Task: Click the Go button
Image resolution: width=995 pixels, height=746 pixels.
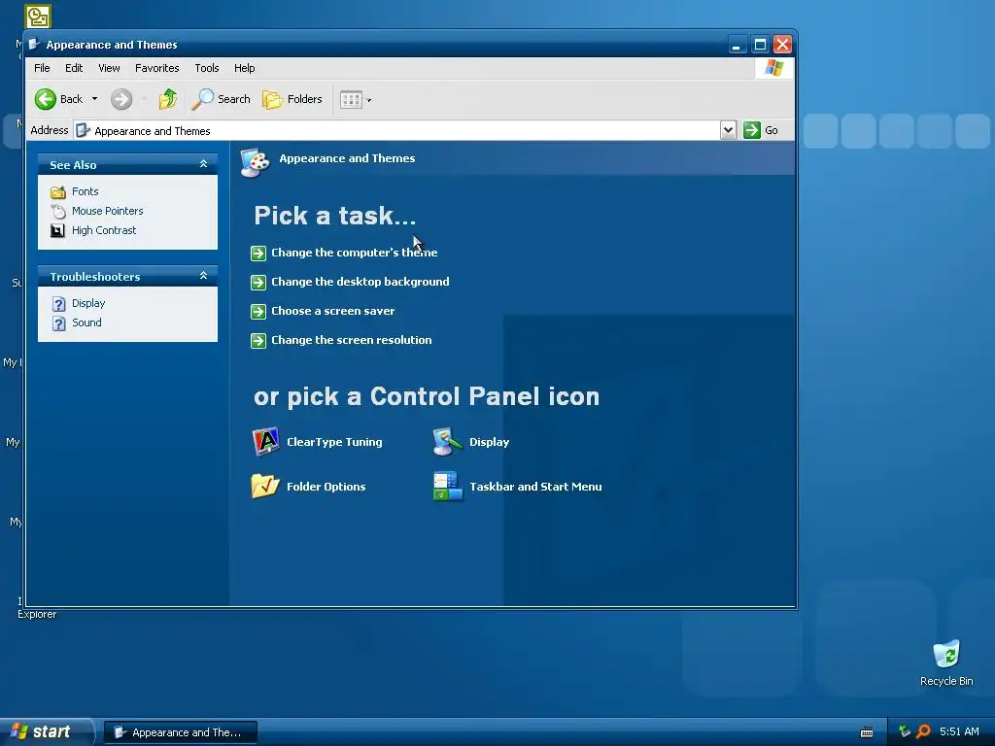Action: (x=761, y=130)
